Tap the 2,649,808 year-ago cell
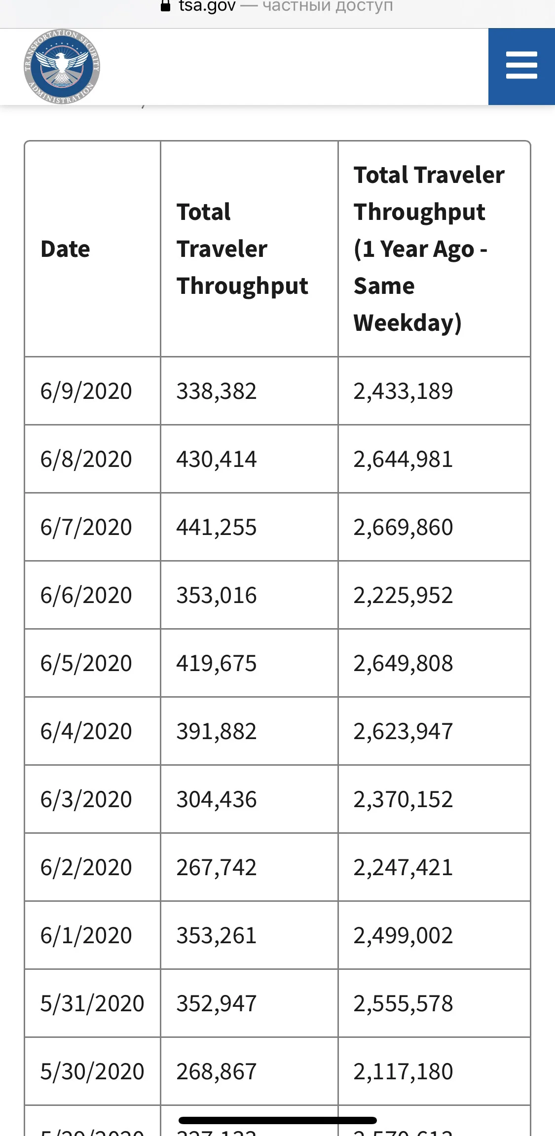Viewport: 555px width, 1136px height. click(x=434, y=663)
